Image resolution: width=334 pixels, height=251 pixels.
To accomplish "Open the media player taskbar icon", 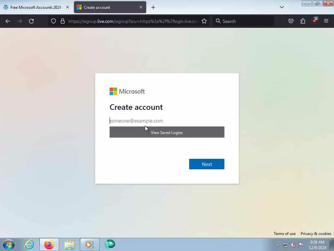I will tap(89, 244).
